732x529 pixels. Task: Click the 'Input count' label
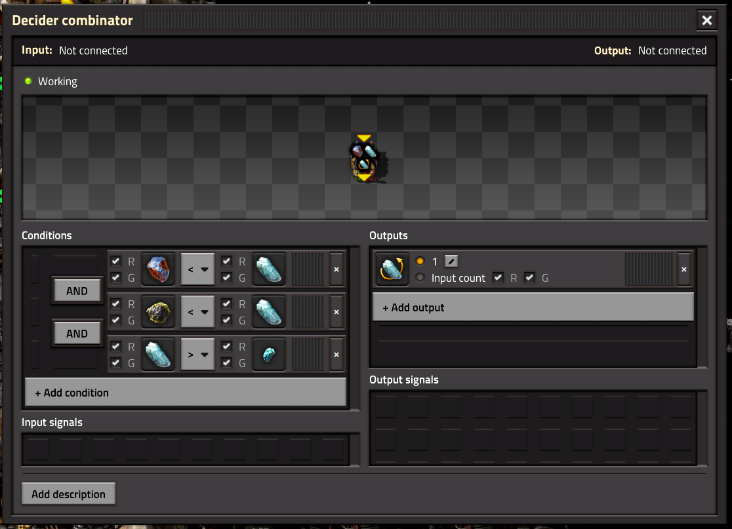(458, 278)
